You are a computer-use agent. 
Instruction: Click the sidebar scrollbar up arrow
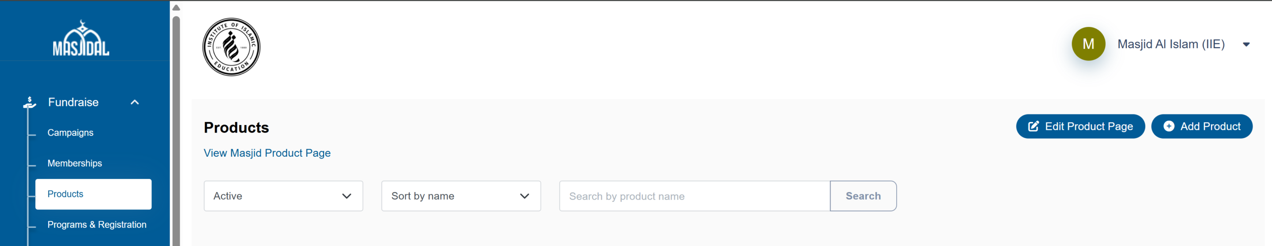(176, 8)
